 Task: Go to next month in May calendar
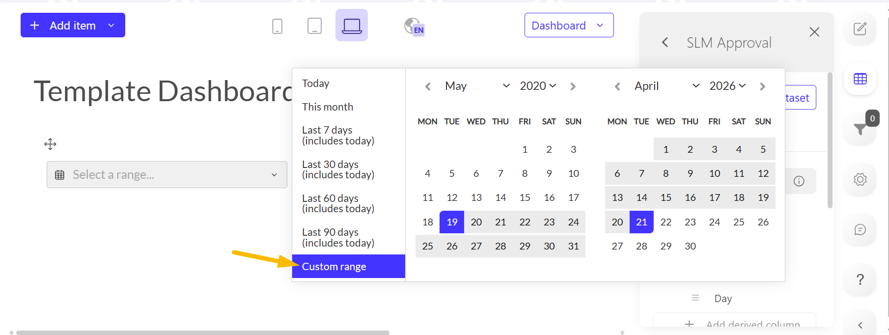(573, 86)
